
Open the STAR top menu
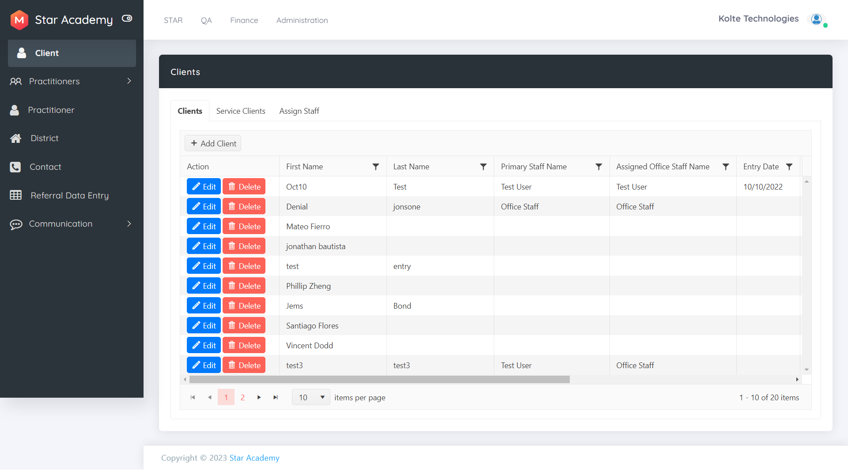click(173, 20)
